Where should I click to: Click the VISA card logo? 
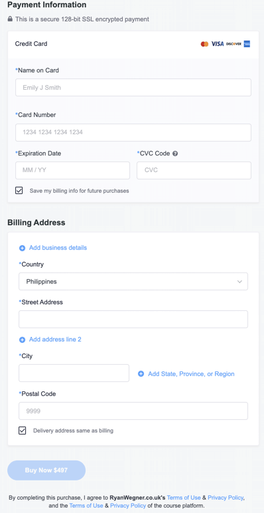click(218, 44)
